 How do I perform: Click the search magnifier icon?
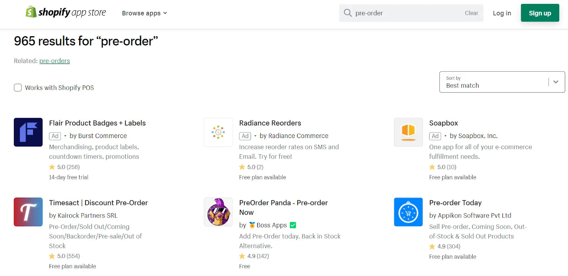[x=348, y=13]
